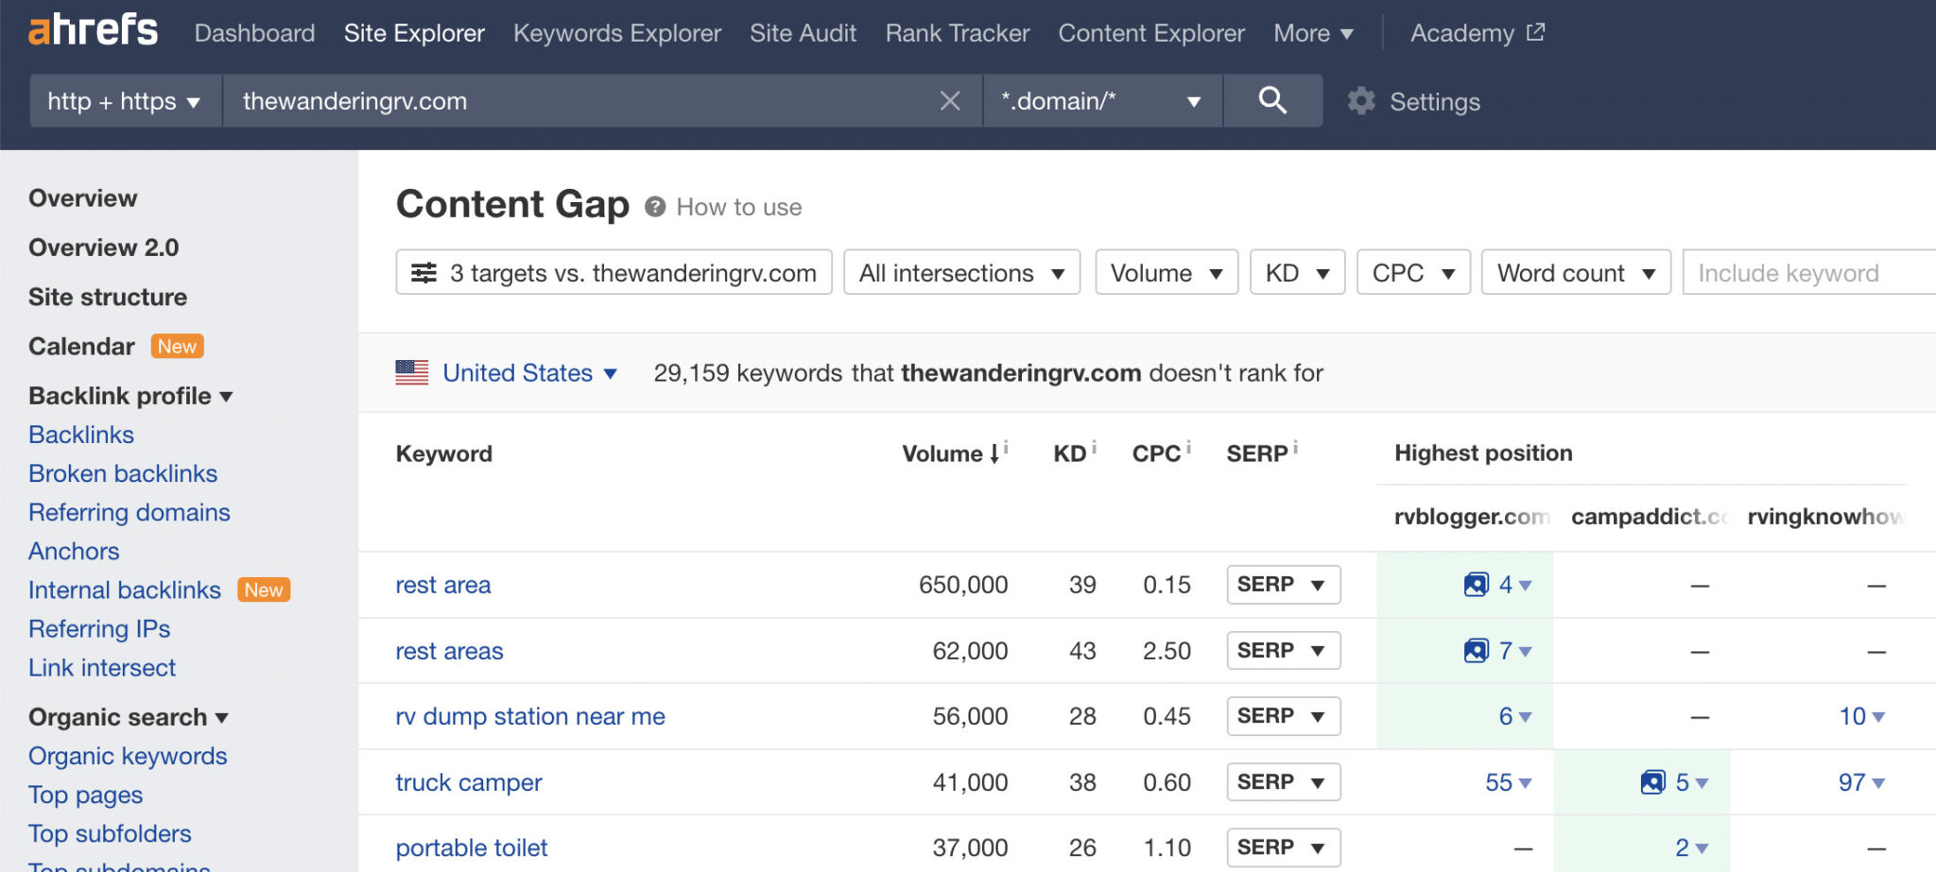Click the ahrefs logo

[x=92, y=29]
